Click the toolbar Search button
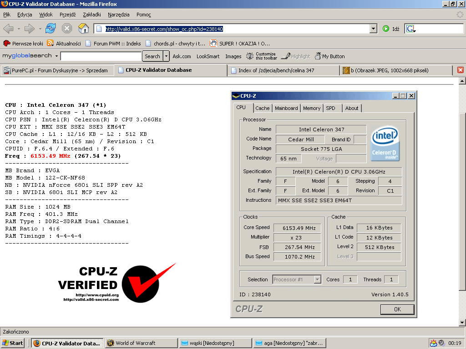This screenshot has height=349, width=466. point(152,56)
